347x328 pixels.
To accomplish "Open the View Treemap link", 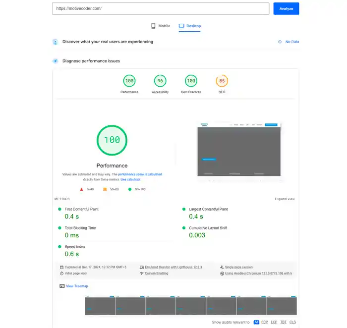I will tap(77, 286).
